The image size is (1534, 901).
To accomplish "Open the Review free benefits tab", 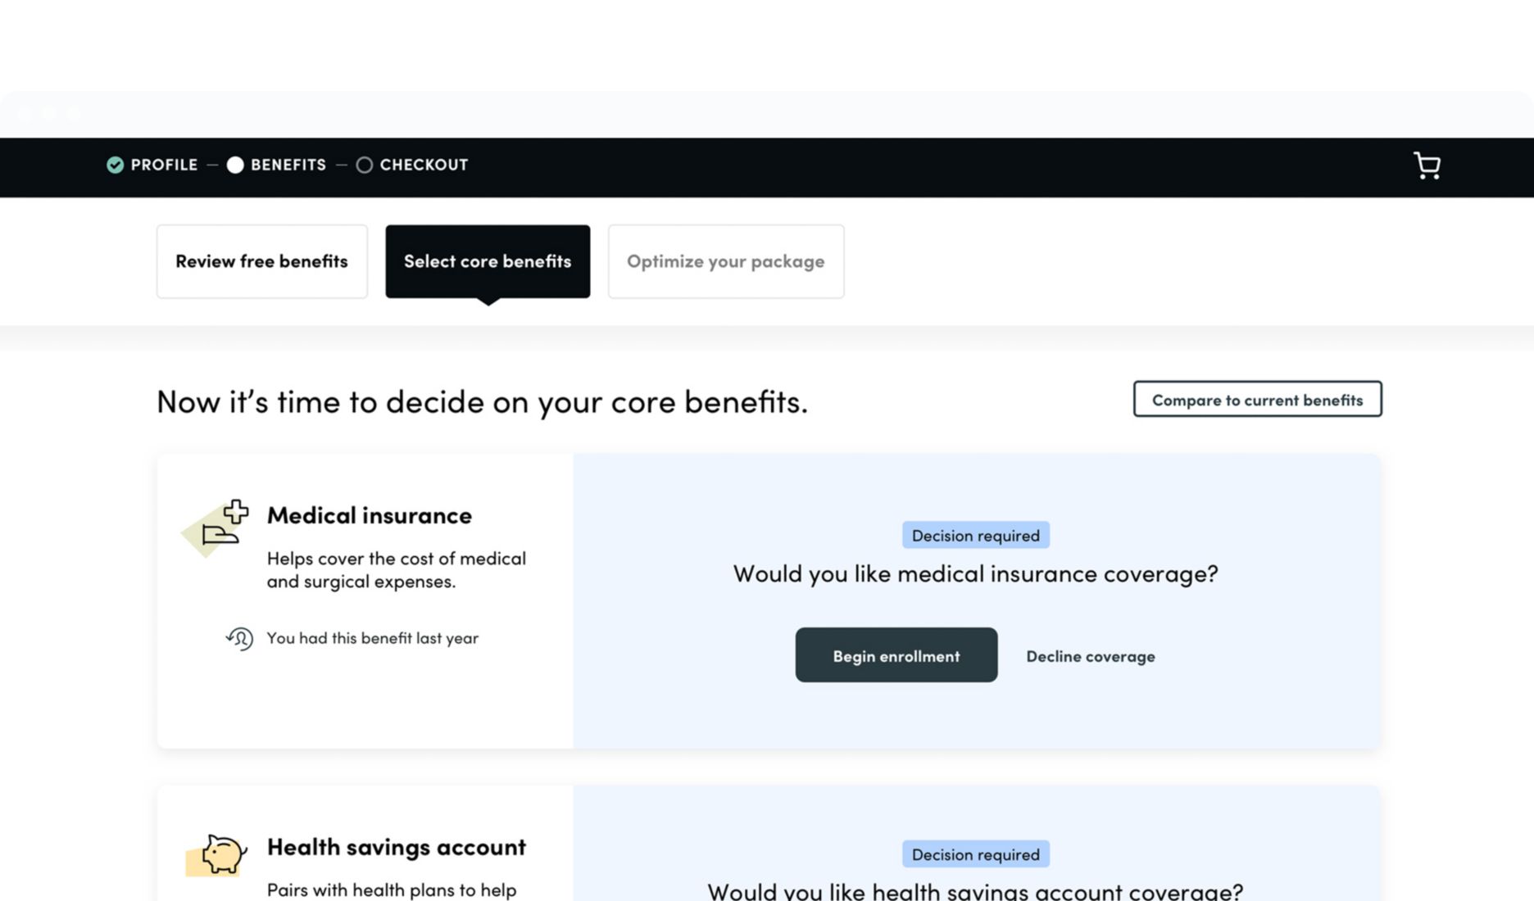I will coord(261,261).
